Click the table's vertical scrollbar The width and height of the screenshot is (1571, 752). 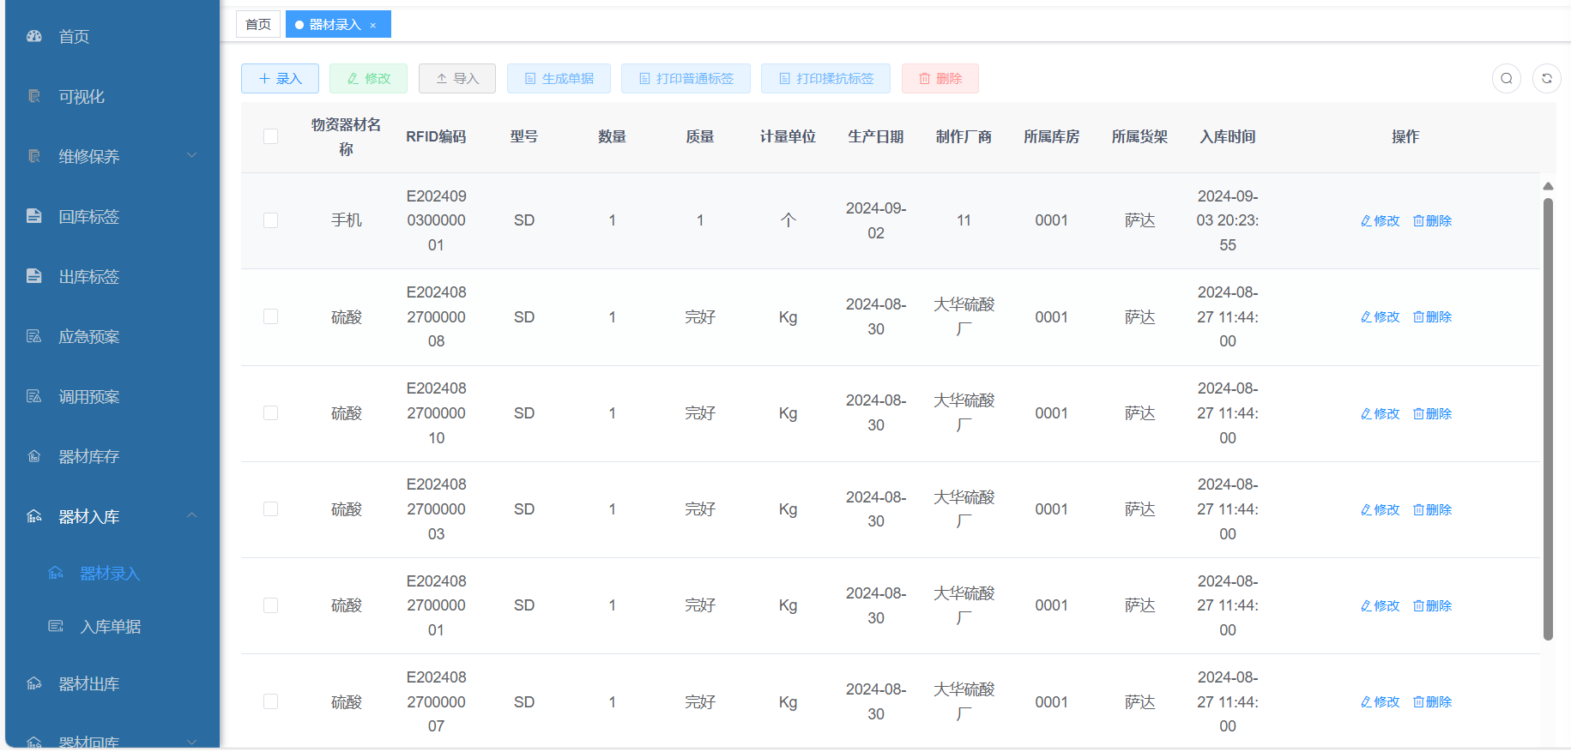[x=1548, y=418]
